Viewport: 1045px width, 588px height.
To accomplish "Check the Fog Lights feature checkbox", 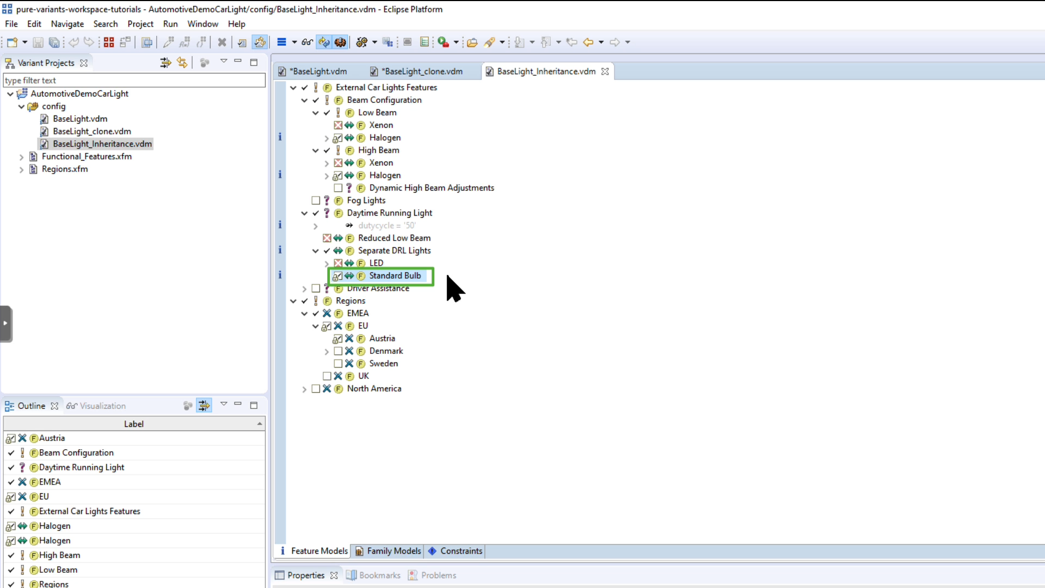I will (x=315, y=200).
